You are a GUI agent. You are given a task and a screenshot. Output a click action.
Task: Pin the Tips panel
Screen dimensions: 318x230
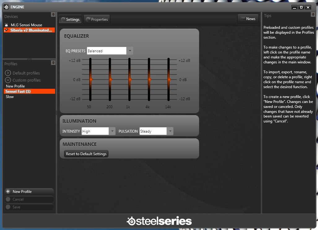tap(313, 14)
